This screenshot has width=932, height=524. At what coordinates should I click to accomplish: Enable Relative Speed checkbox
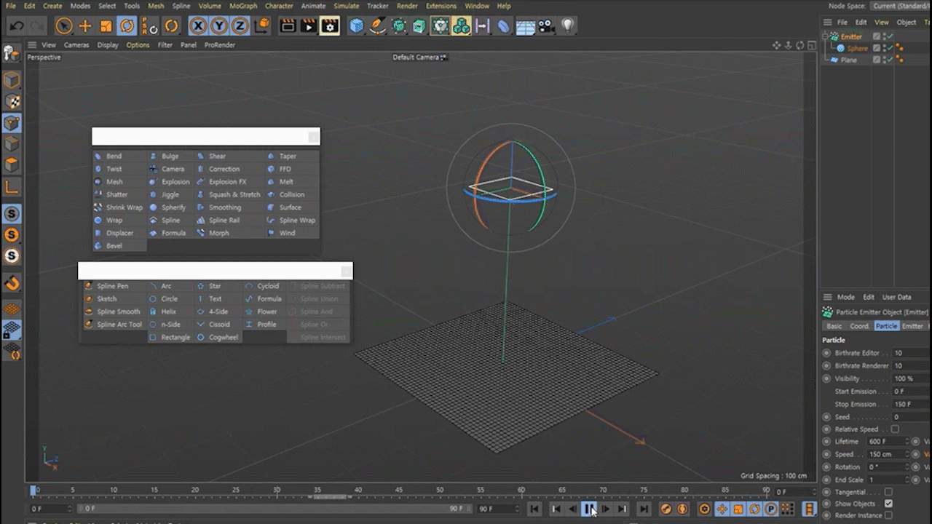895,429
